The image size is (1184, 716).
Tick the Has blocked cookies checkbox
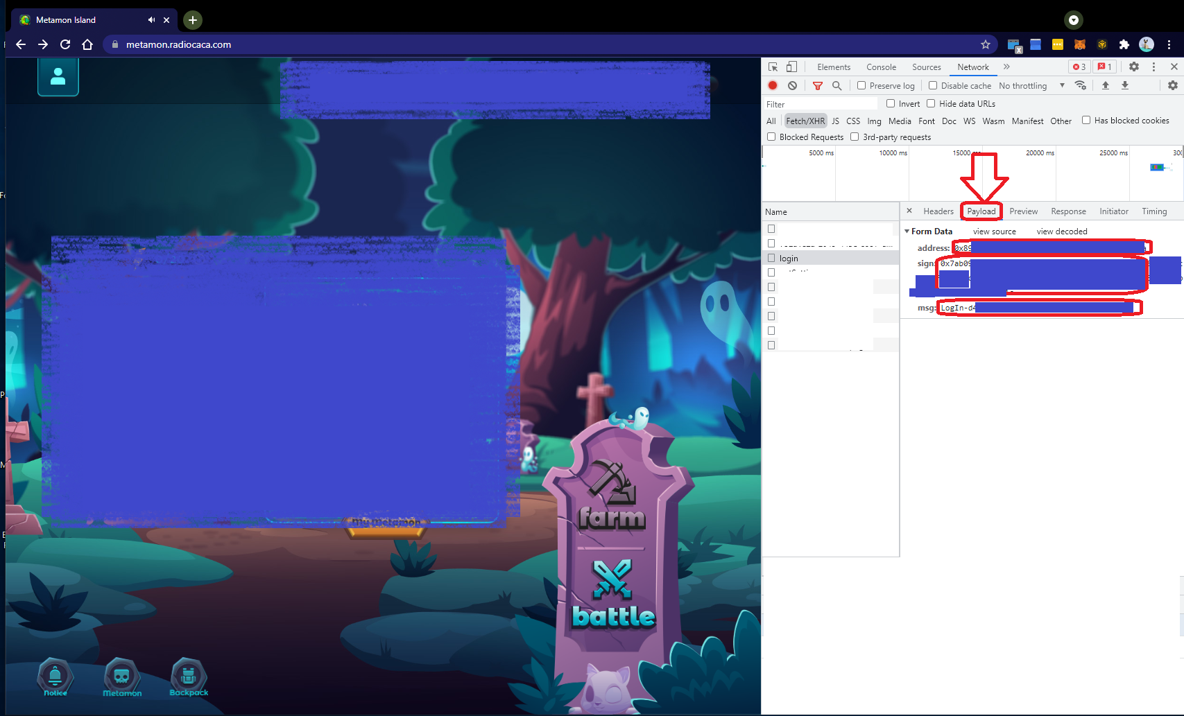point(1086,120)
